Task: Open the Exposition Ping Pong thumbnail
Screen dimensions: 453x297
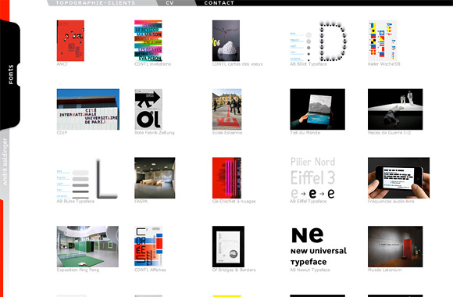Action: pyautogui.click(x=87, y=246)
